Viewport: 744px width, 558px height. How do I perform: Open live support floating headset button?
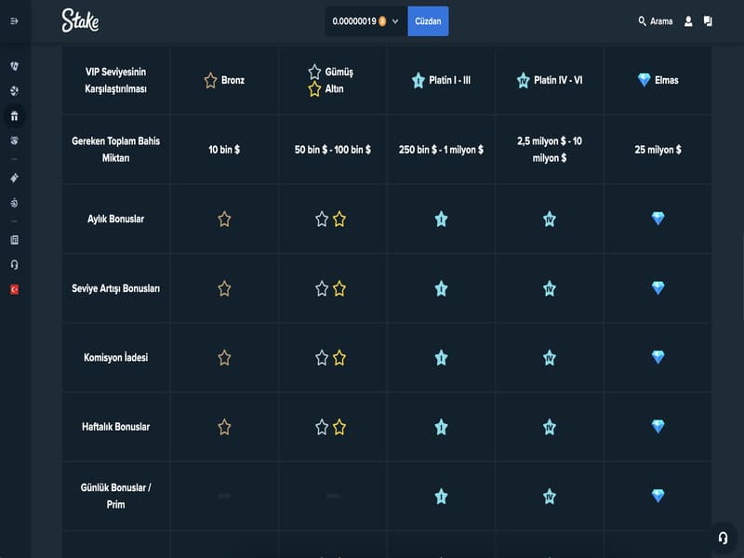722,538
